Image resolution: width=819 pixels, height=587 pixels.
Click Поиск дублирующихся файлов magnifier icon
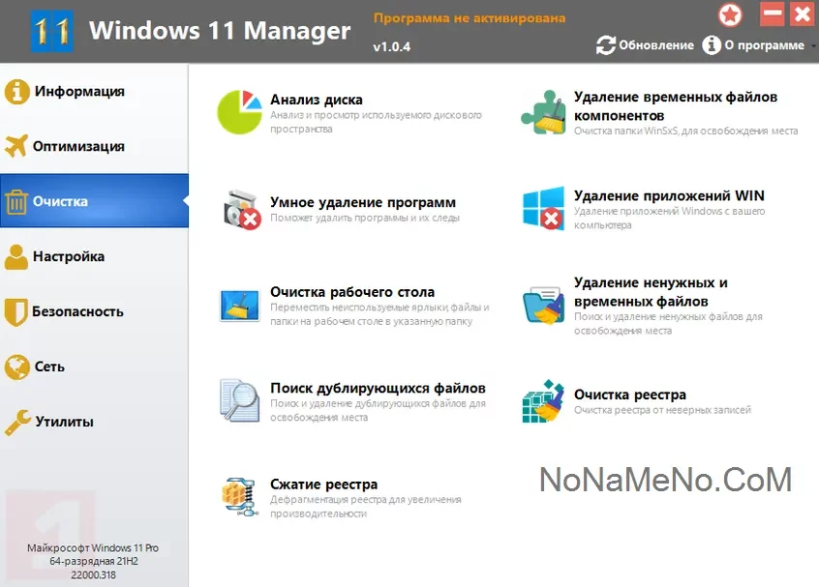coord(240,400)
